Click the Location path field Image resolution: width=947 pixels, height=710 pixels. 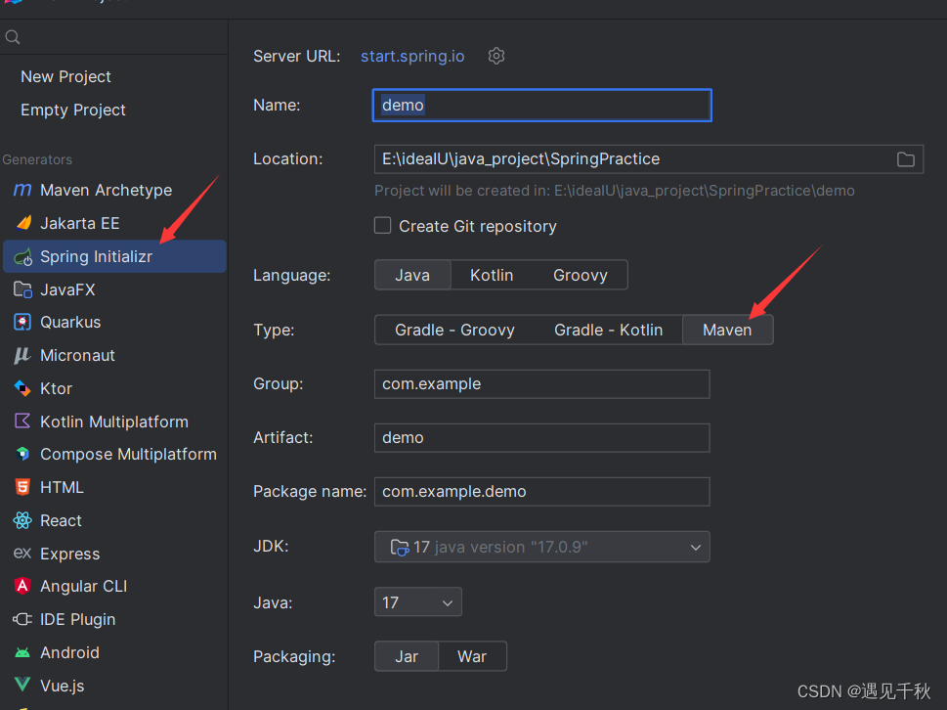(x=649, y=159)
